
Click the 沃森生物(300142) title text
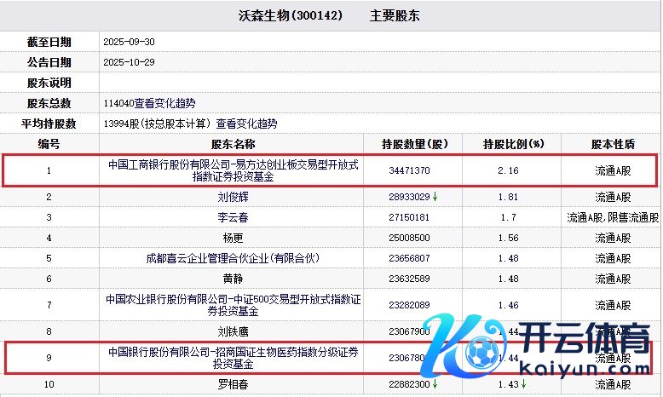287,16
